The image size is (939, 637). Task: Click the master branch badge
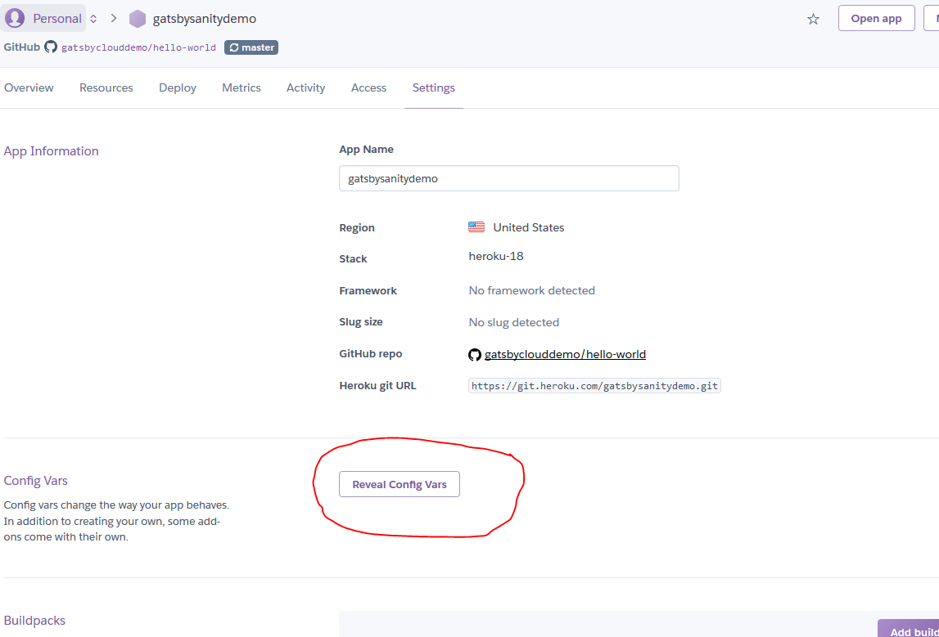[x=251, y=47]
